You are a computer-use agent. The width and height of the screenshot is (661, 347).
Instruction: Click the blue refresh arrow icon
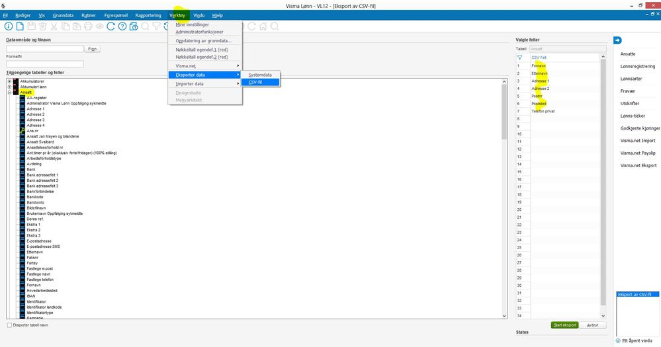(x=111, y=26)
